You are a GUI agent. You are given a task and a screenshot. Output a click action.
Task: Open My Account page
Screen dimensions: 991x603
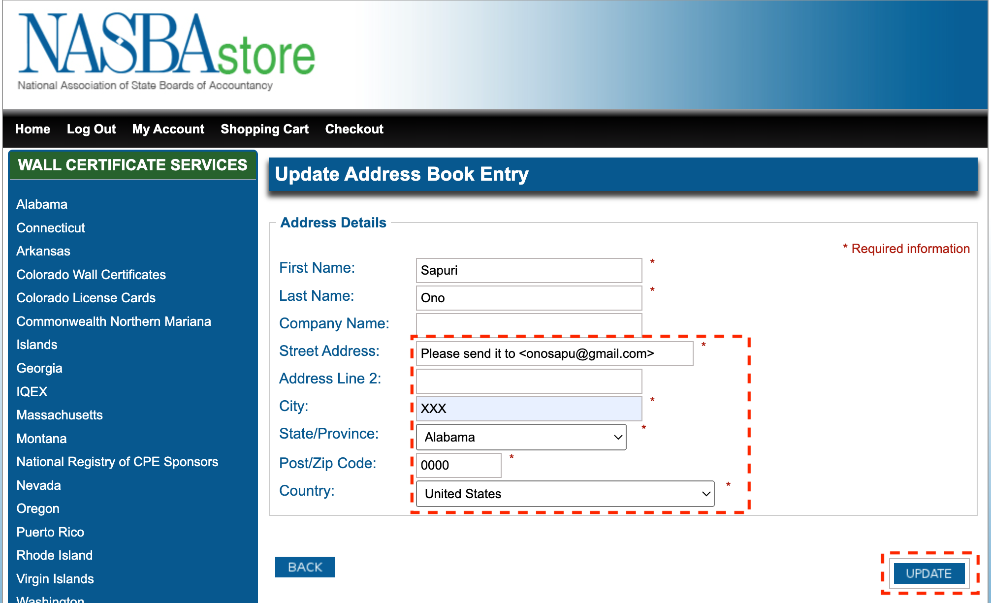[168, 129]
